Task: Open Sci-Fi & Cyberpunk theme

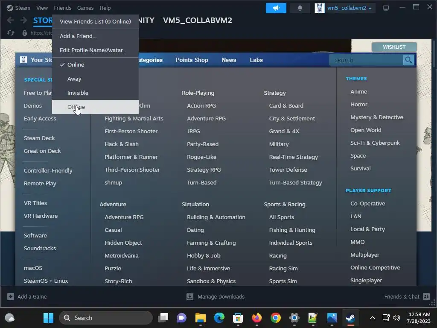Action: click(x=375, y=143)
